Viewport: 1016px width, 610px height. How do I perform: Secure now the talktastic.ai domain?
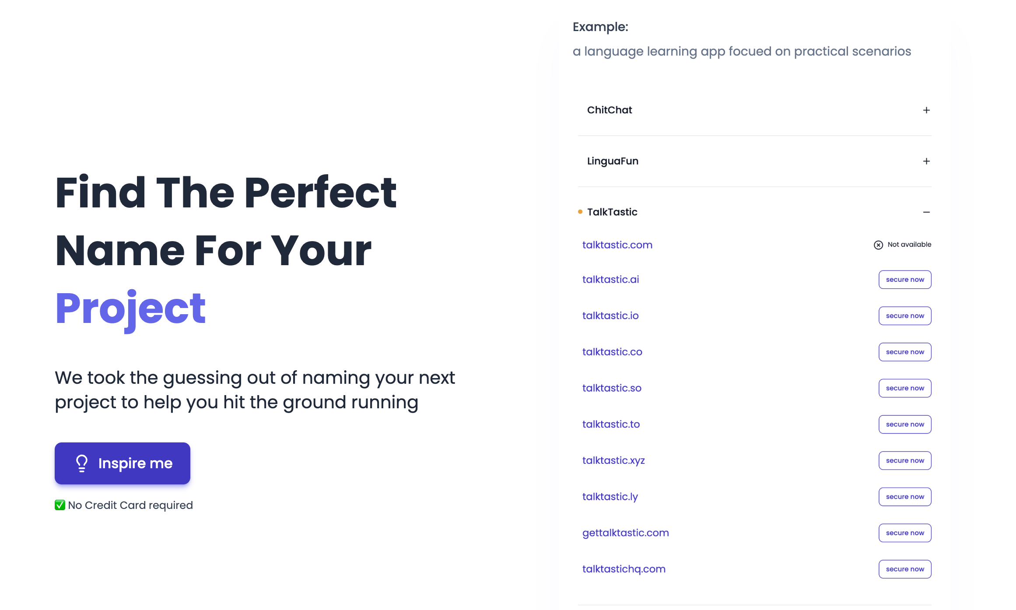[x=905, y=279]
